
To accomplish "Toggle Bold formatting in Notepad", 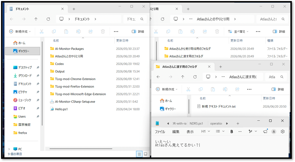I will (231, 132).
